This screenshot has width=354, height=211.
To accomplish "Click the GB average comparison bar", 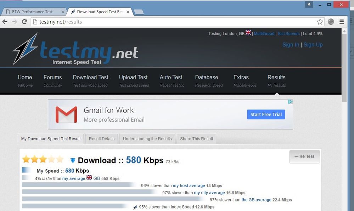I will (x=114, y=199).
